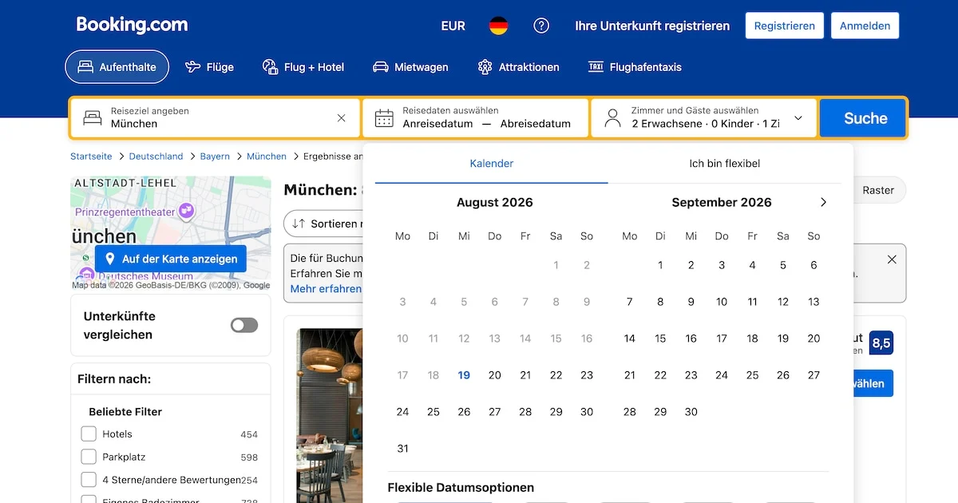Click the Registrieren button

(x=785, y=26)
